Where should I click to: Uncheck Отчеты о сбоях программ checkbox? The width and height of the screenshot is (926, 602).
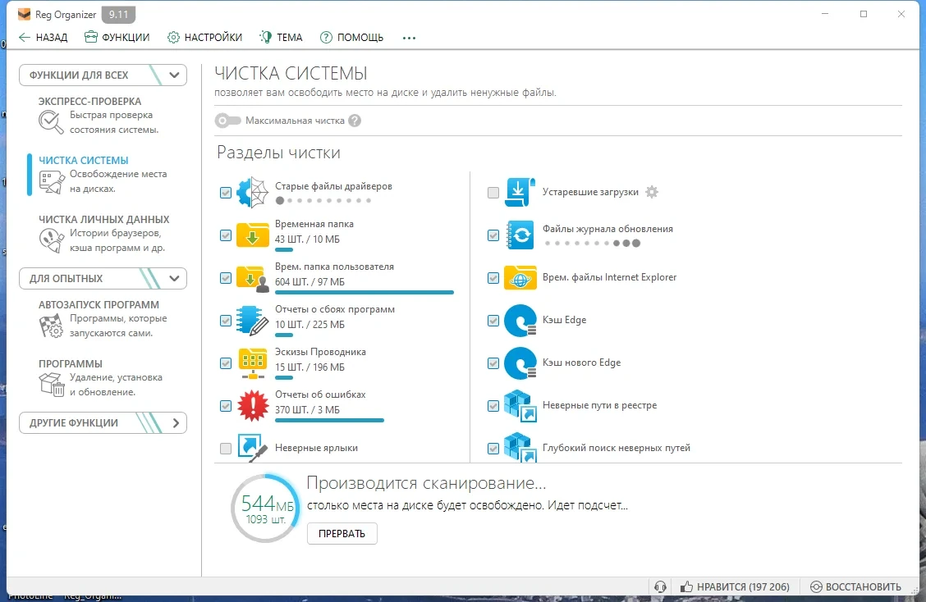(226, 321)
